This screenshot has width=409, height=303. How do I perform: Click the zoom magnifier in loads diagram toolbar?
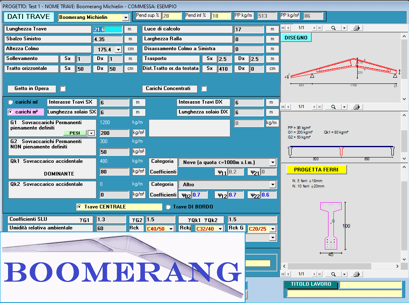pyautogui.click(x=333, y=106)
